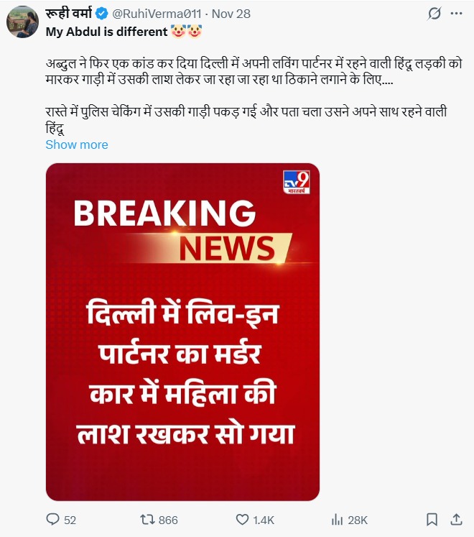Click the 1.4K likes count
The image size is (474, 537).
tap(264, 520)
